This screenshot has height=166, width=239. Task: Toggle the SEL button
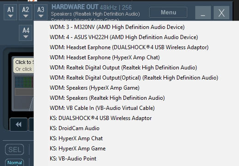coord(15,149)
